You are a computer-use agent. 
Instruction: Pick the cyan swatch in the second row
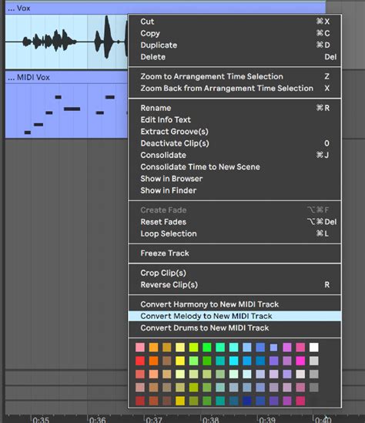tap(234, 361)
